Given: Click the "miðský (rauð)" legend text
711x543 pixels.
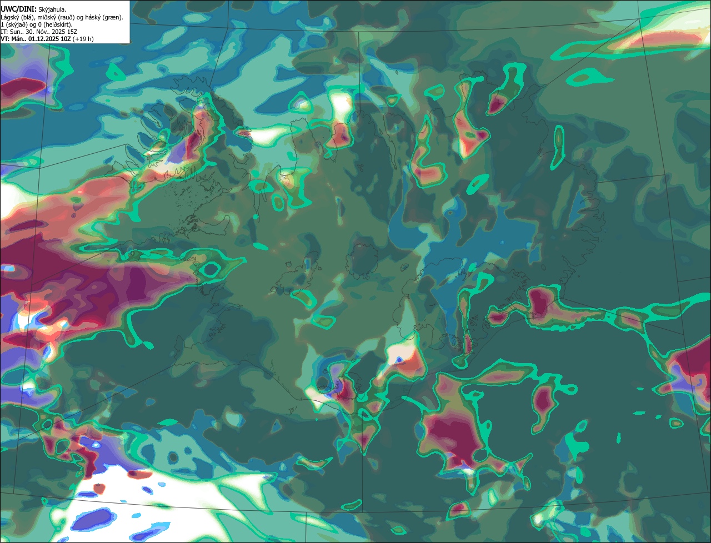Looking at the screenshot, I should (56, 17).
